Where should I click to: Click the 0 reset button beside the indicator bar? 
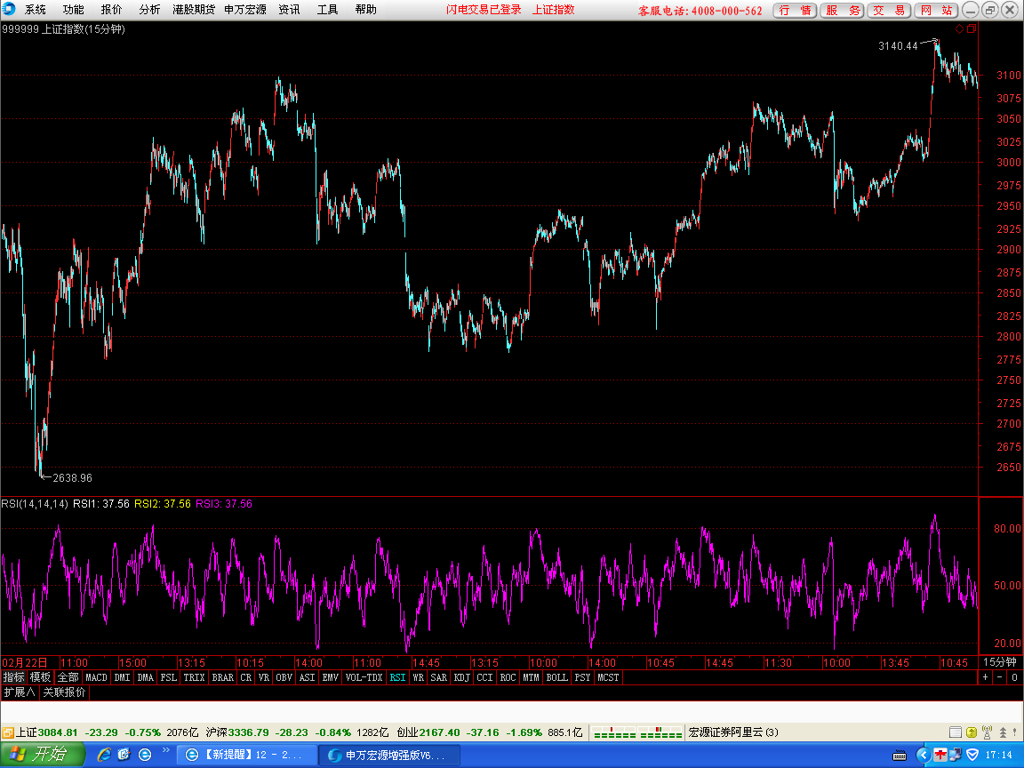pos(1015,677)
